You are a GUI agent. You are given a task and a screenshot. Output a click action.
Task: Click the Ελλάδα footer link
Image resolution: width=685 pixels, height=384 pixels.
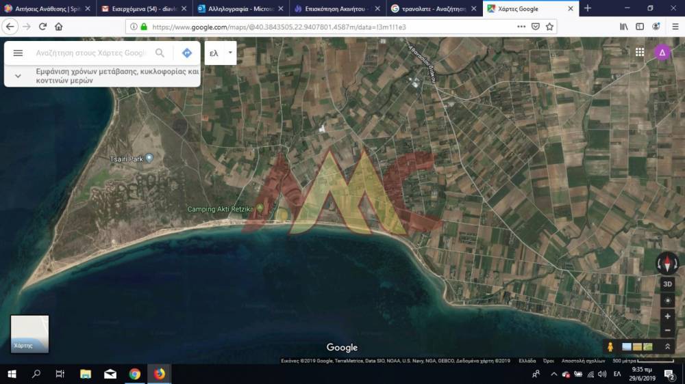(x=527, y=361)
